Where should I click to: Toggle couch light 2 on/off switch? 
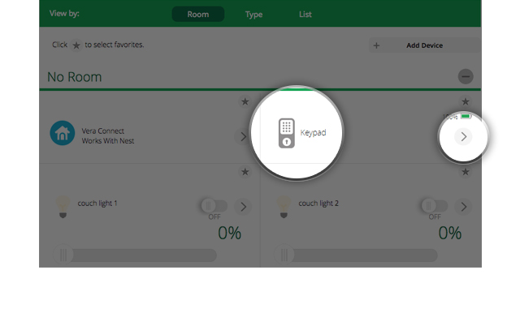click(x=435, y=206)
